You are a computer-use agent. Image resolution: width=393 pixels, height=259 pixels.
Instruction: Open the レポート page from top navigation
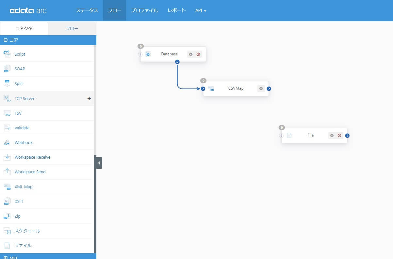(176, 10)
